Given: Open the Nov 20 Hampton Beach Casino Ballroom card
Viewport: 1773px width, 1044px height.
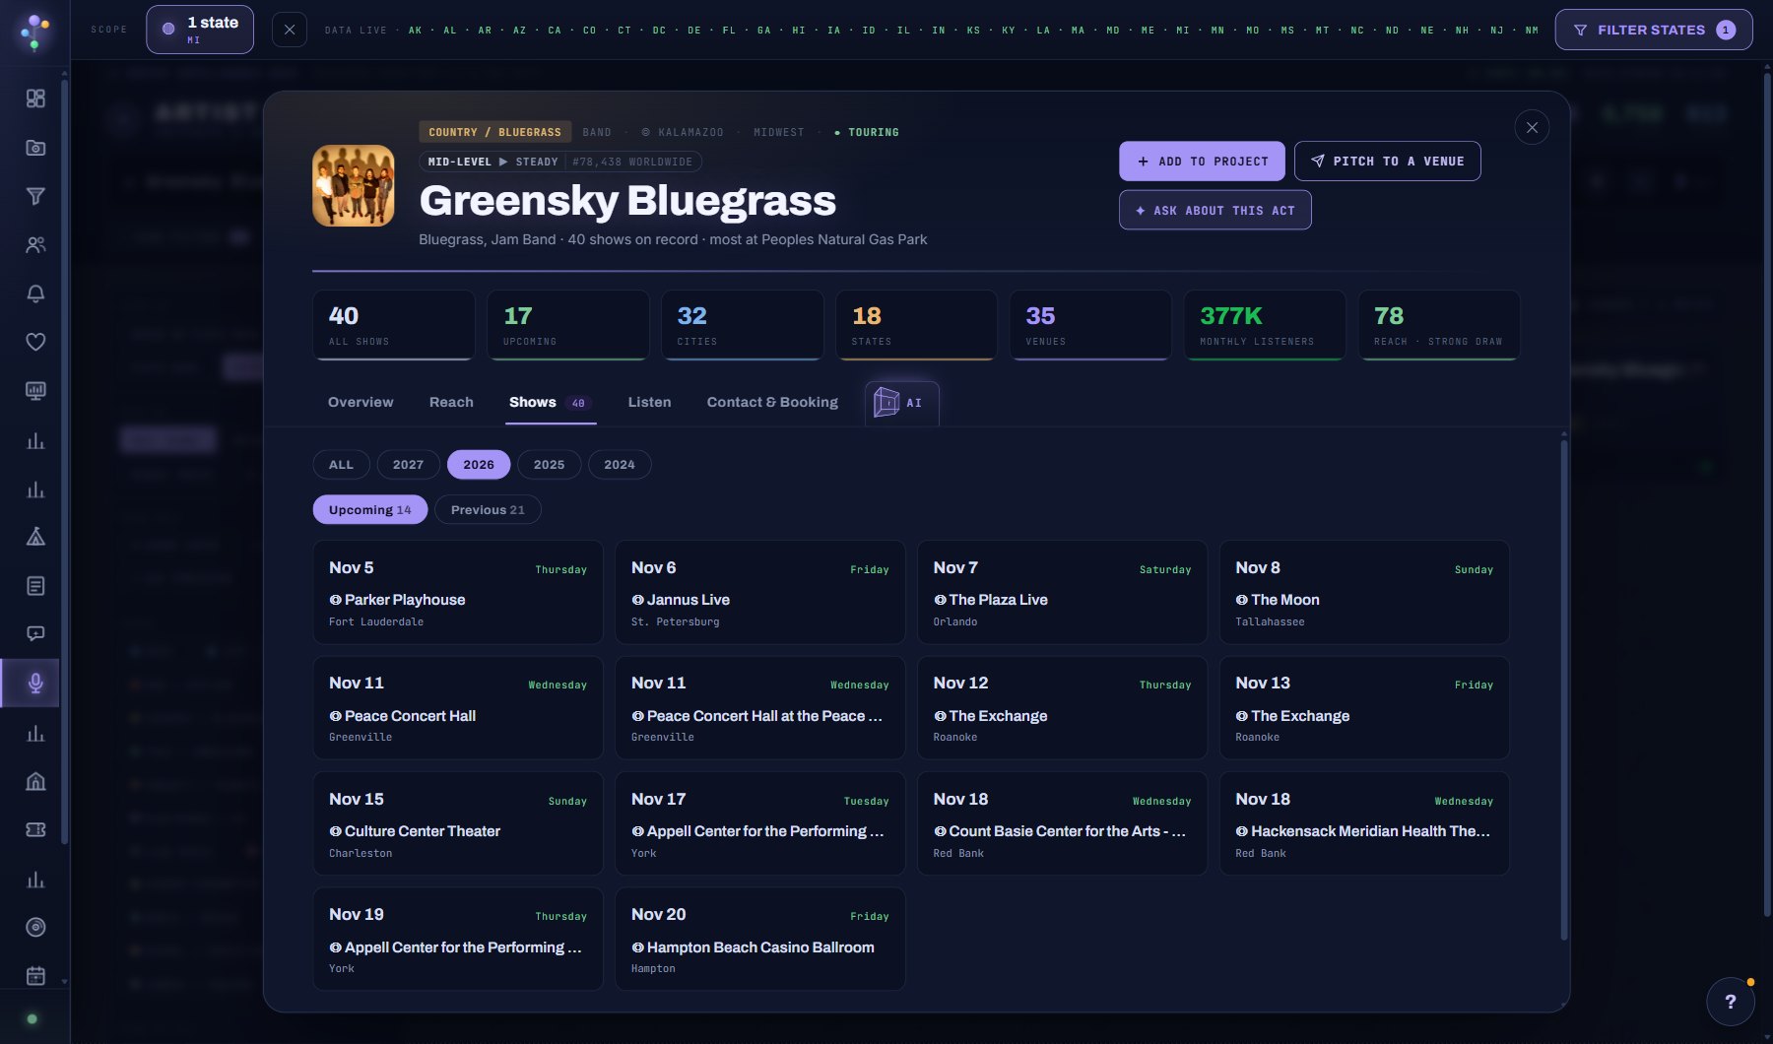Looking at the screenshot, I should pos(760,939).
